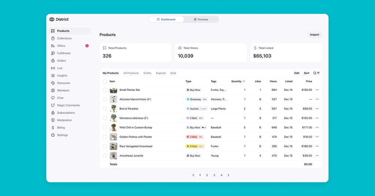375x196 pixels.
Task: Open the Orders sidebar icon
Action: 53,60
